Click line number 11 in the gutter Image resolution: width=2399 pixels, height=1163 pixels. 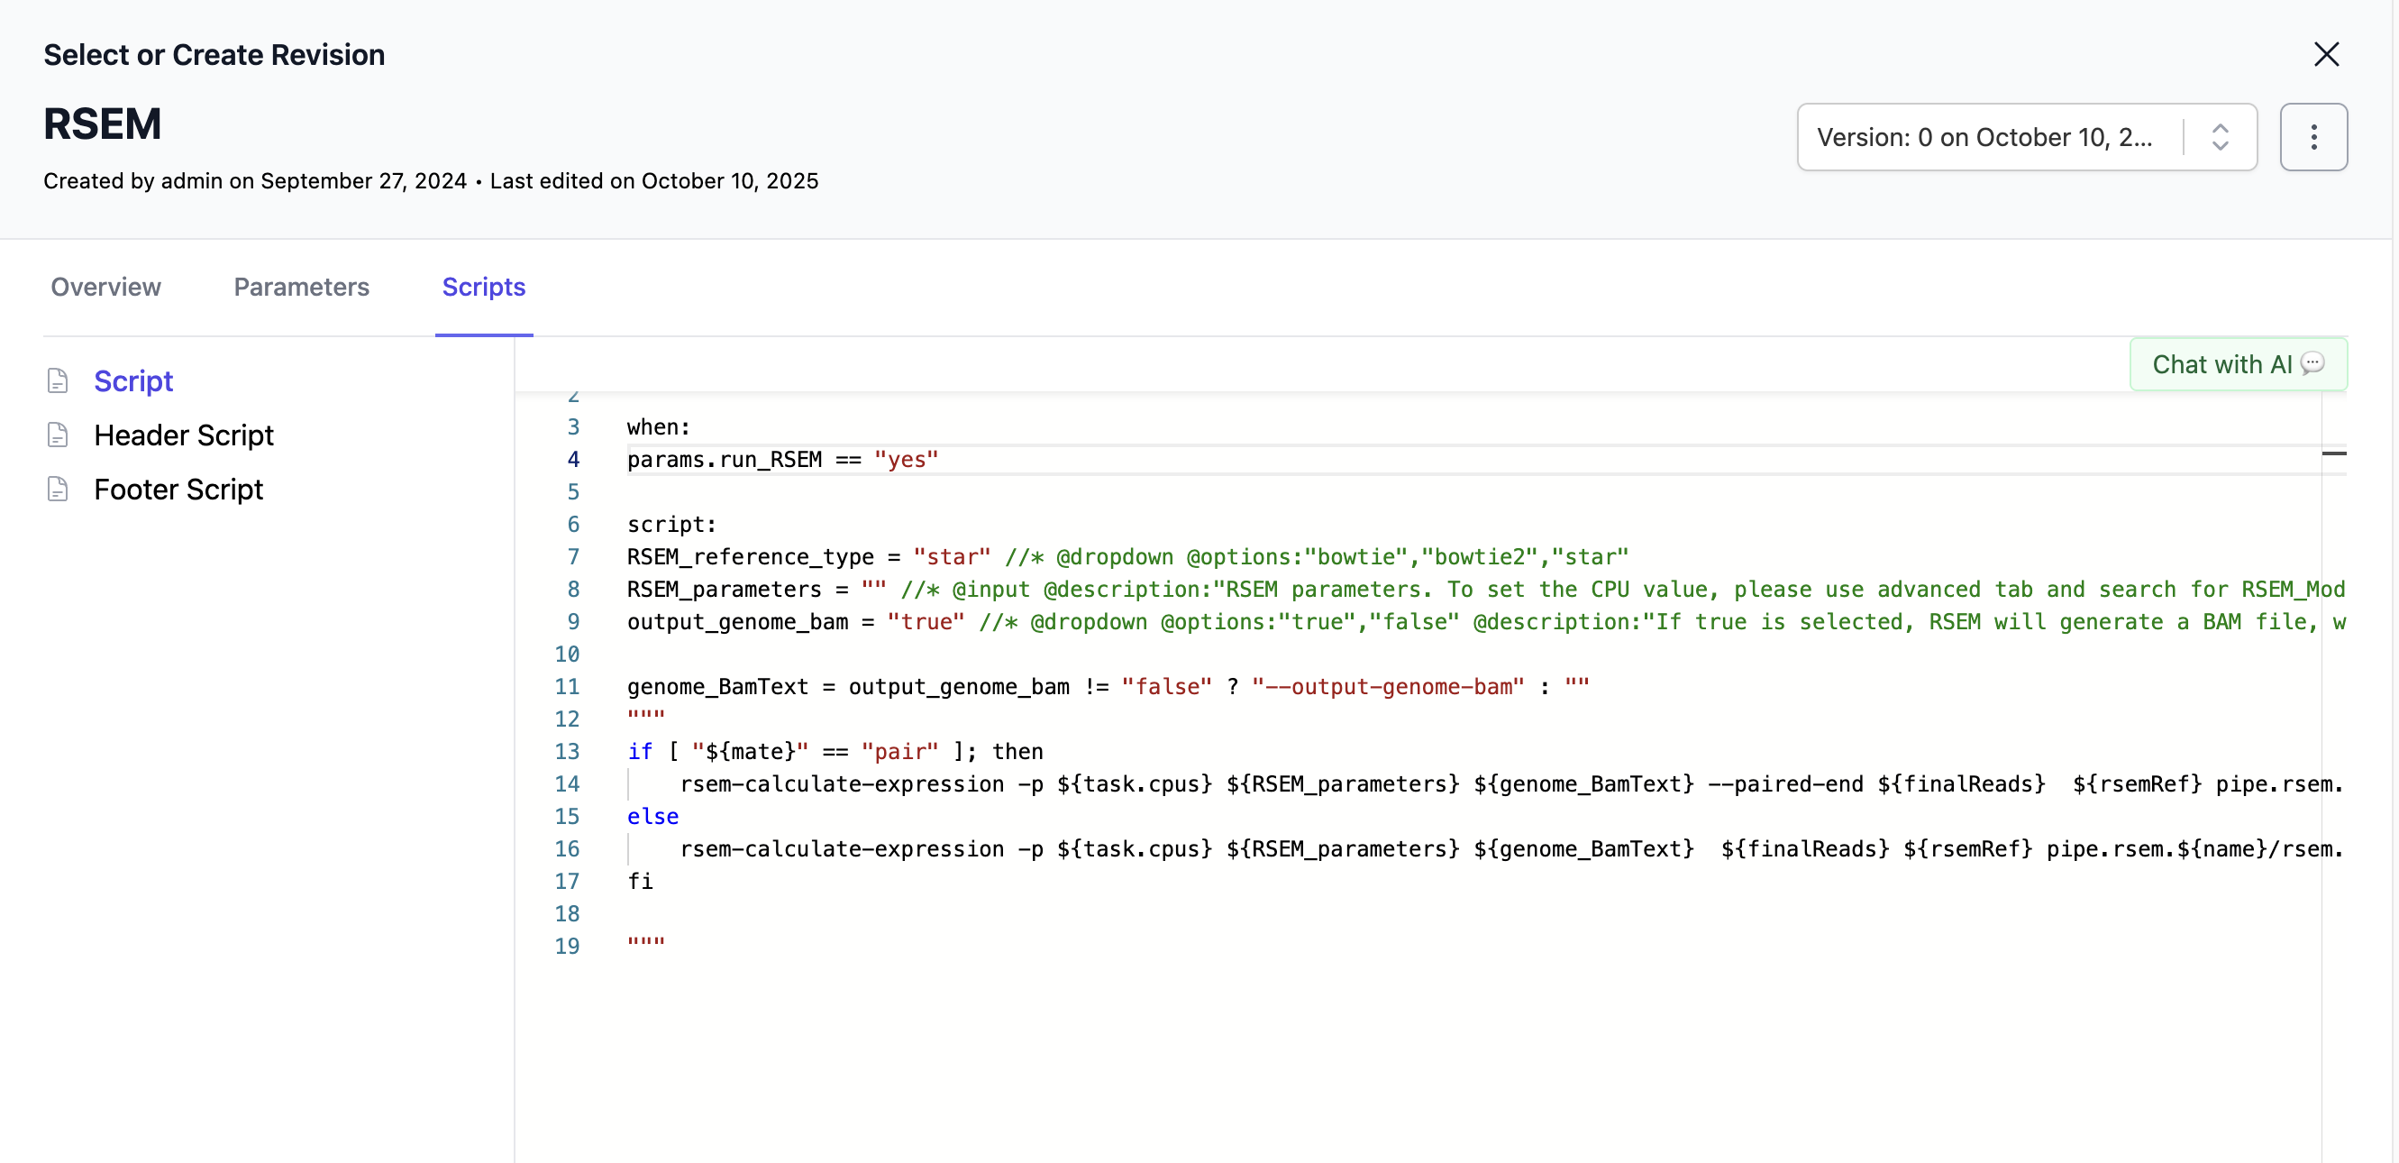tap(566, 687)
